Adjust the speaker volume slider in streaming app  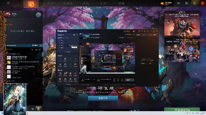[104, 79]
